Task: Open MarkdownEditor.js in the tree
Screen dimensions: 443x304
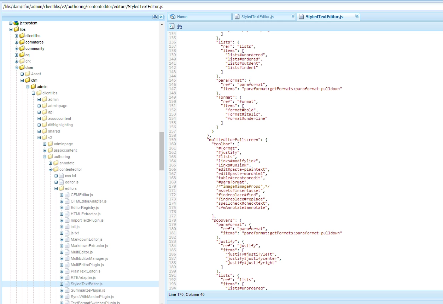Action: pyautogui.click(x=87, y=239)
